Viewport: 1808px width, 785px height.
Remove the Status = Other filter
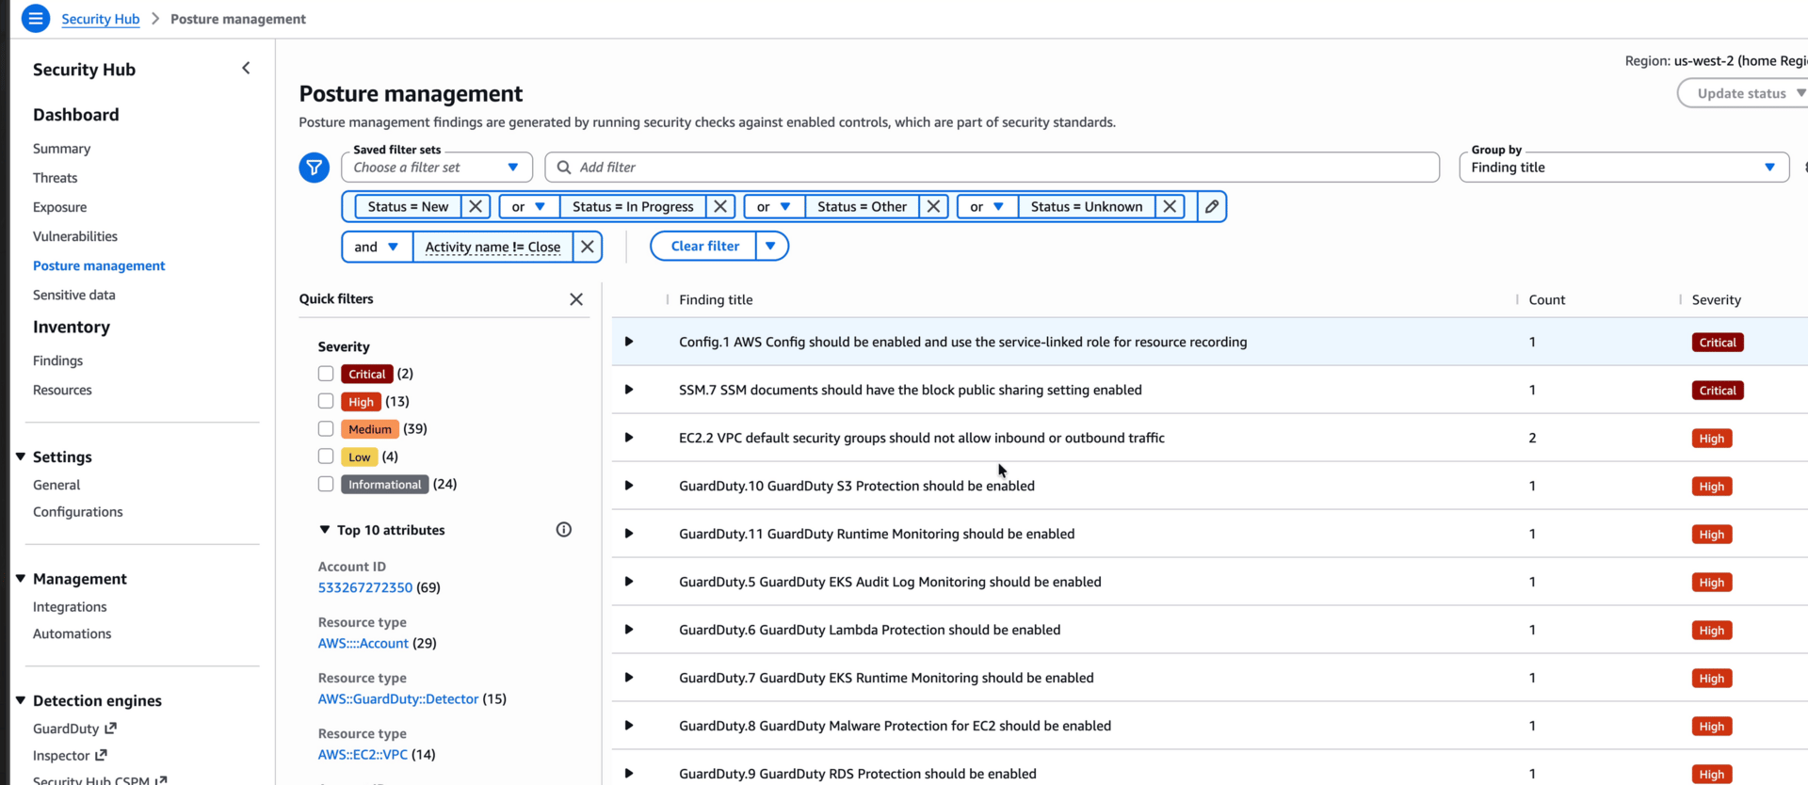coord(933,206)
